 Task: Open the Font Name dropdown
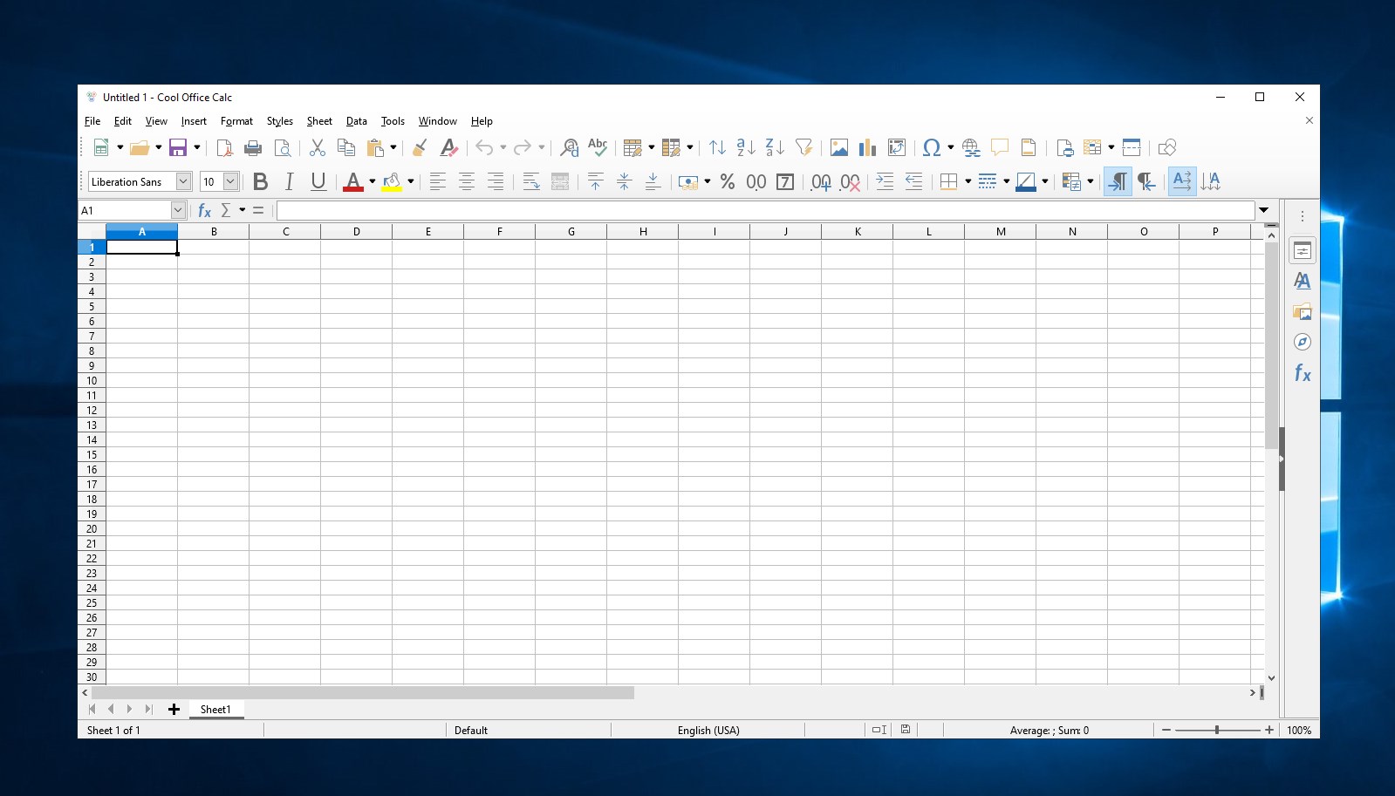pyautogui.click(x=183, y=181)
